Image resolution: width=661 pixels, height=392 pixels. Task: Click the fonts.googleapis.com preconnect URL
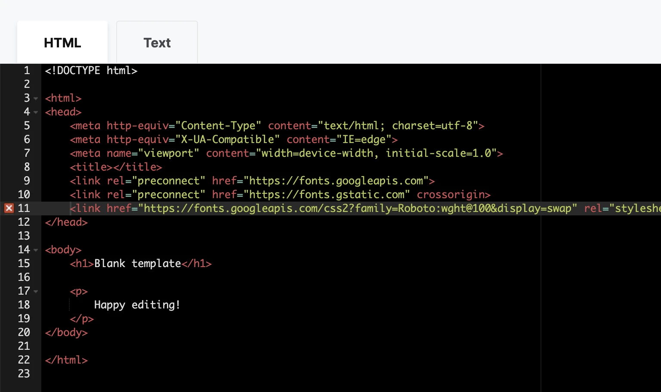336,181
